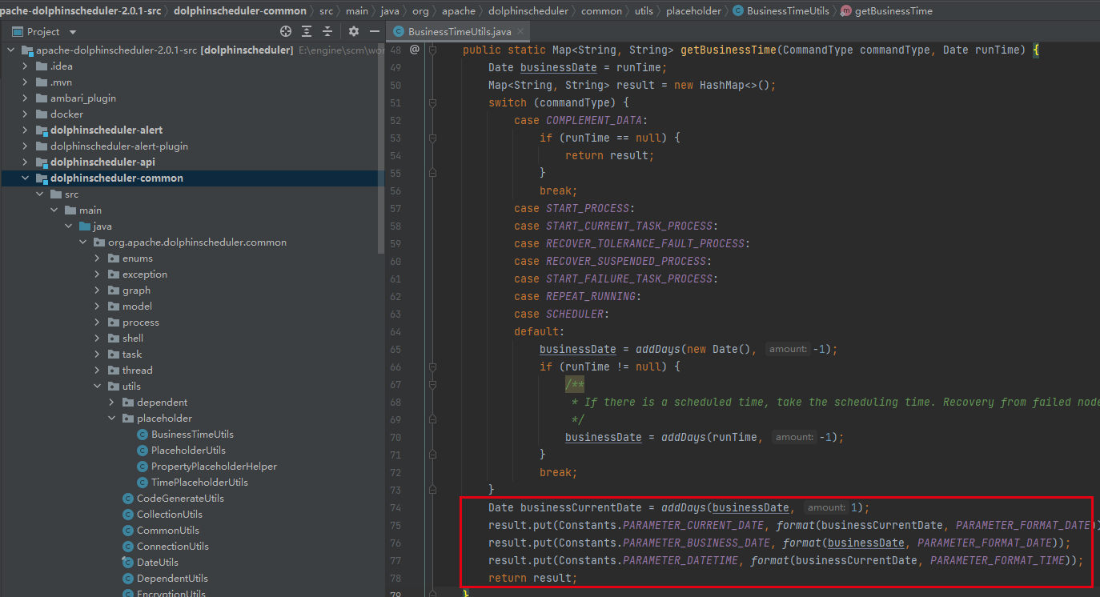Expand the .mvn folder
The width and height of the screenshot is (1100, 597).
coord(25,82)
